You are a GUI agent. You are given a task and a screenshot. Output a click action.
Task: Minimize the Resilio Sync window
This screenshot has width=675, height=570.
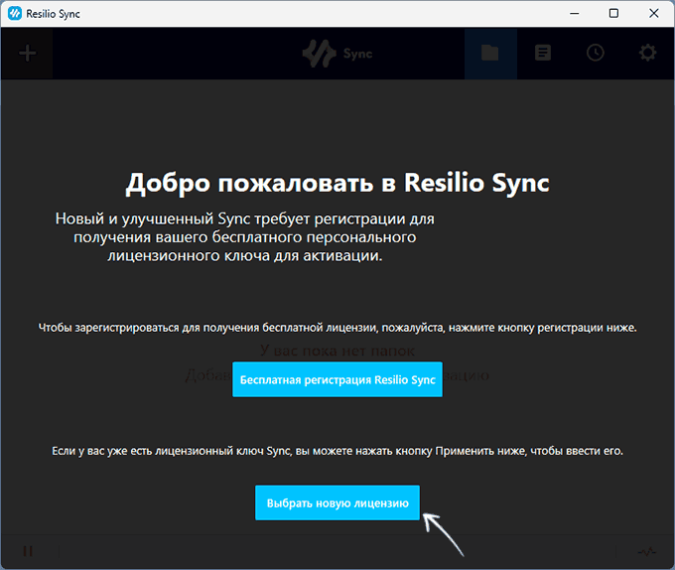point(575,13)
